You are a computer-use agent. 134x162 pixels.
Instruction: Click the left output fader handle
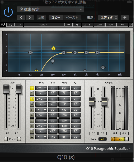pos(92,102)
